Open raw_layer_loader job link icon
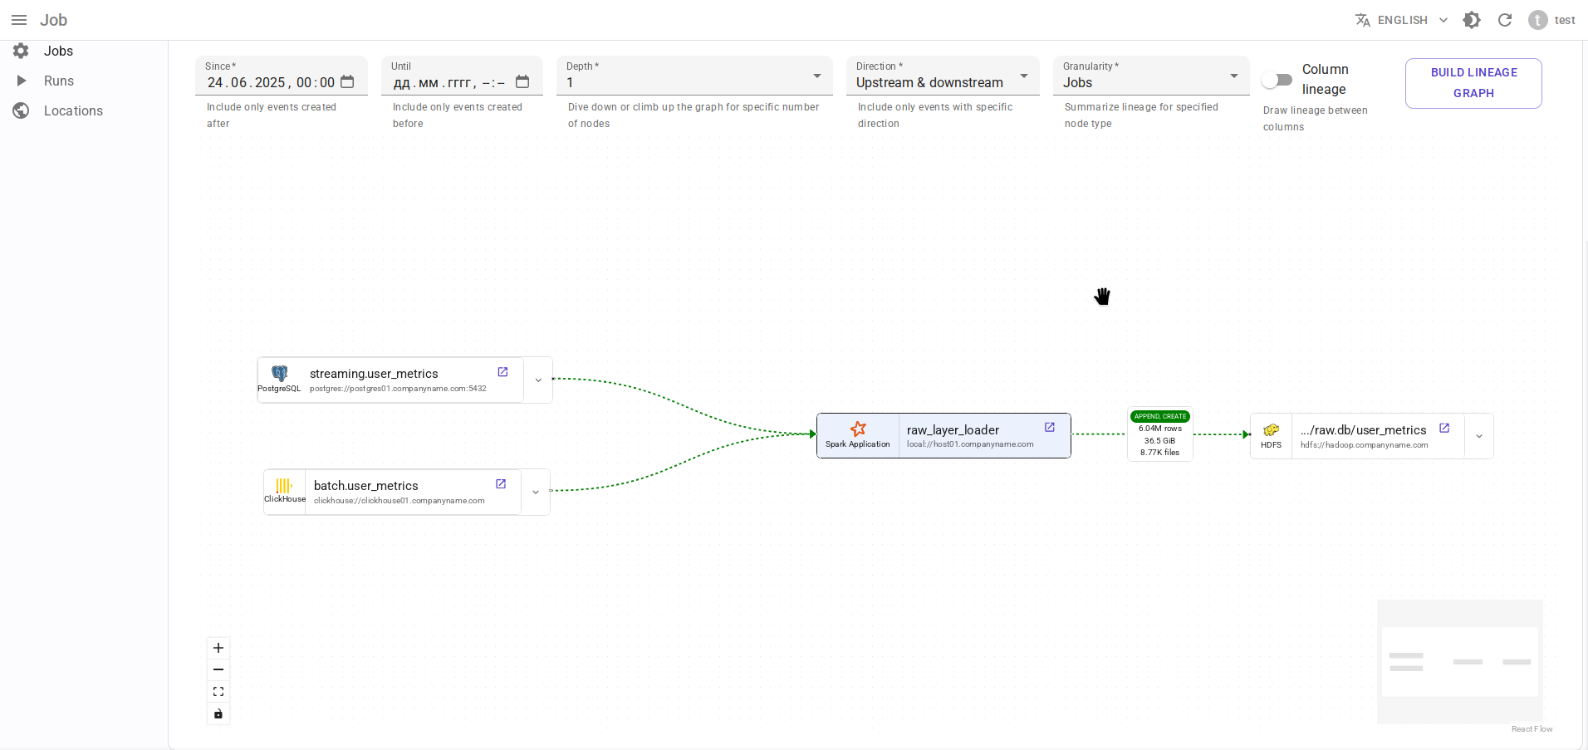This screenshot has width=1588, height=750. 1050,427
